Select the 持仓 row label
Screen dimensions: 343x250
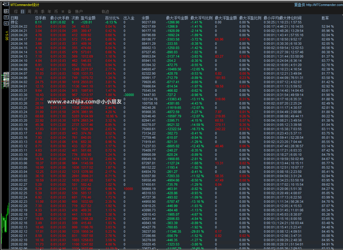tap(14, 22)
